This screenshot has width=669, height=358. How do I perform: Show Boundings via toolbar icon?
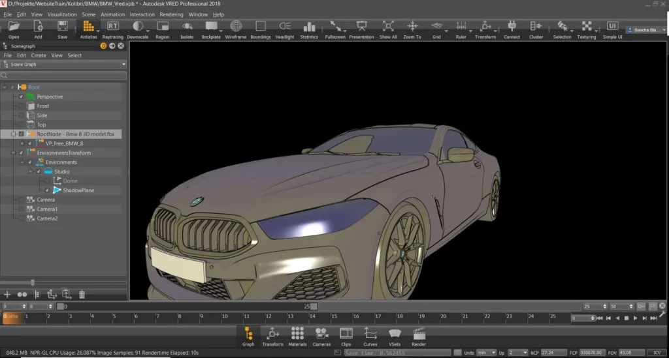[260, 26]
